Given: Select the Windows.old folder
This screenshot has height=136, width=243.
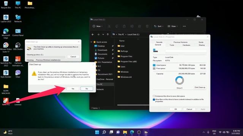Looking at the screenshot, I should point(125,77).
